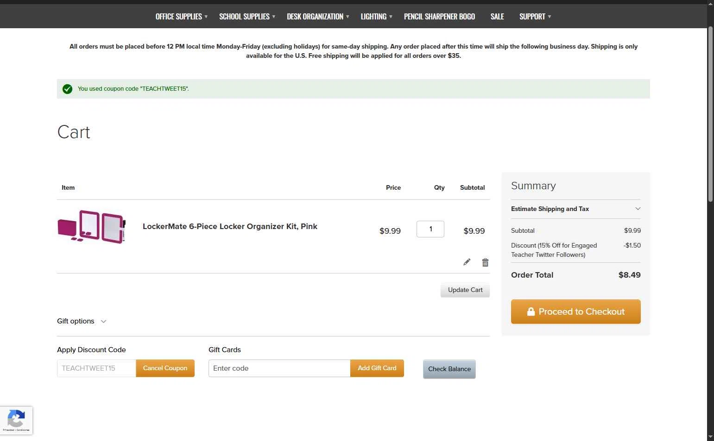Click the Summary heading text
This screenshot has height=441, width=714.
533,186
